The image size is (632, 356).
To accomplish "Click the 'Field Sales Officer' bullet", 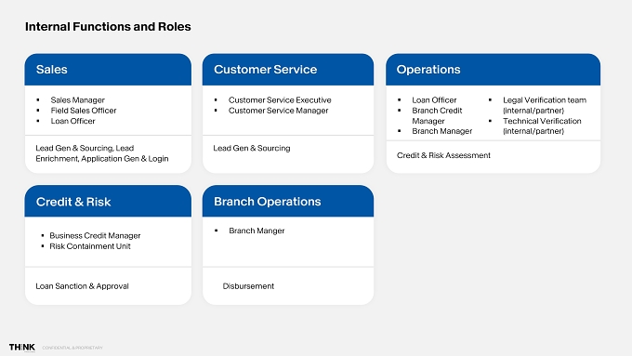I will (x=84, y=111).
